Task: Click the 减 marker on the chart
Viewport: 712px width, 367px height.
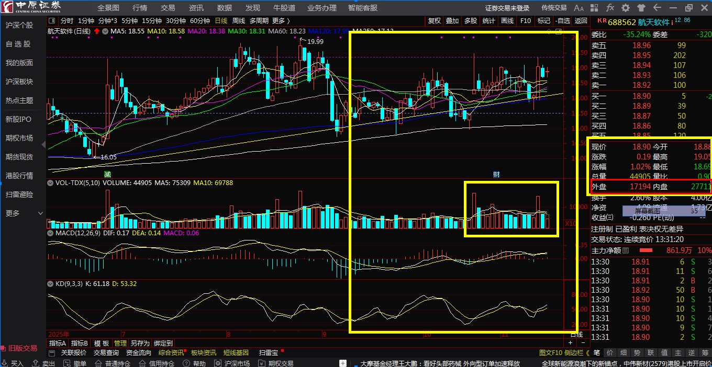Action: (107, 174)
